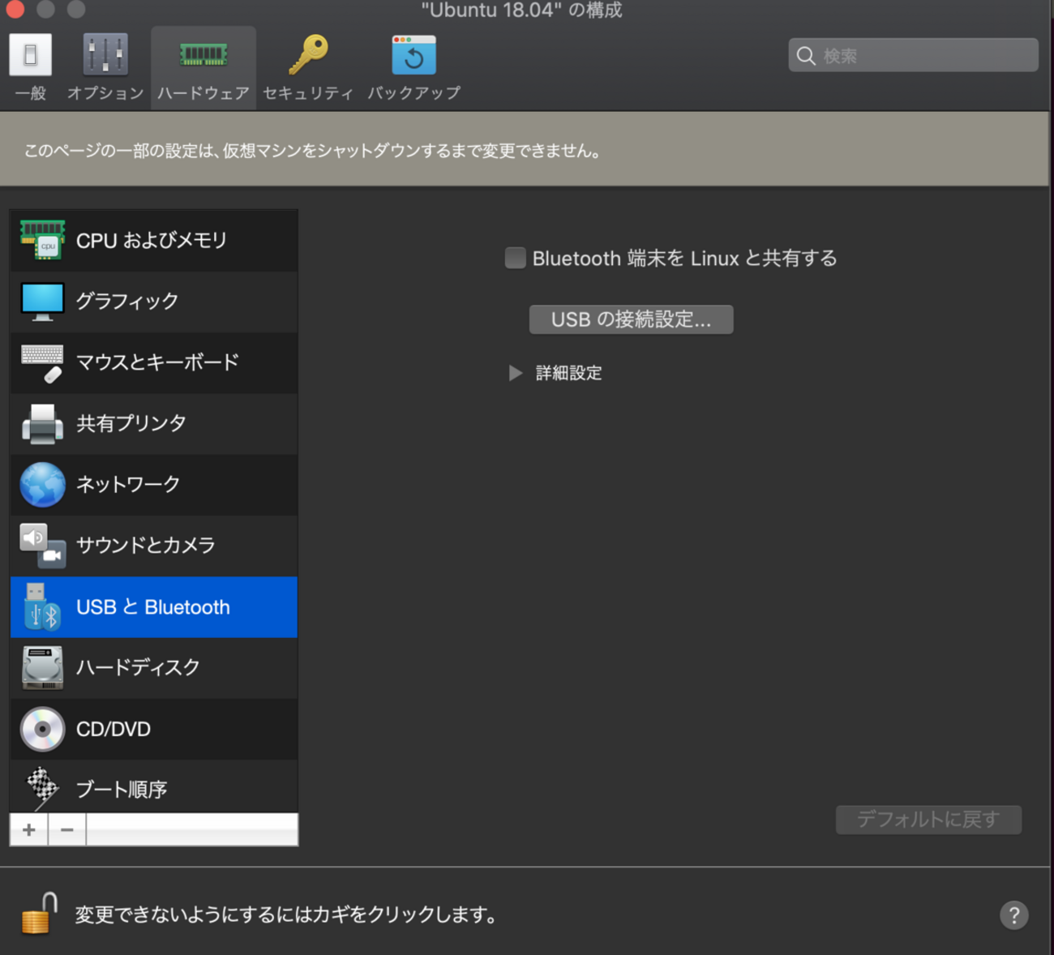Switch to the ハードウェア tab label
This screenshot has width=1054, height=955.
pyautogui.click(x=203, y=93)
